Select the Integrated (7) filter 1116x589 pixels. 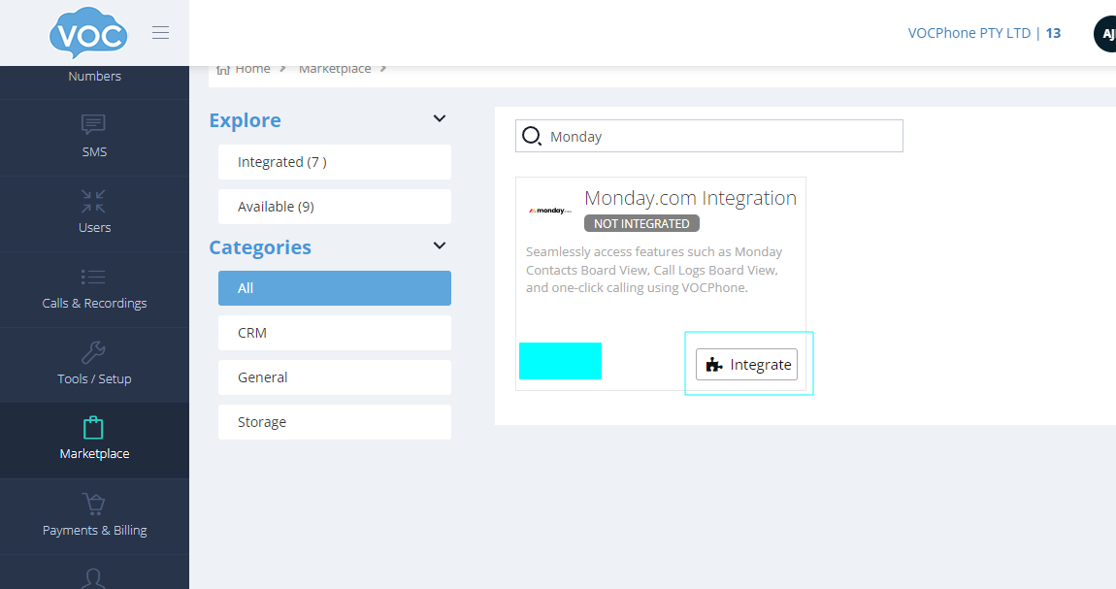(x=335, y=162)
